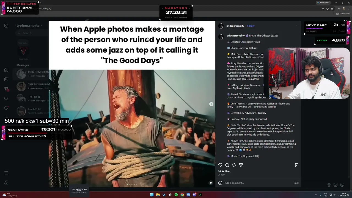Open Chrome's zoom magnifier in the address bar

coord(323,9)
